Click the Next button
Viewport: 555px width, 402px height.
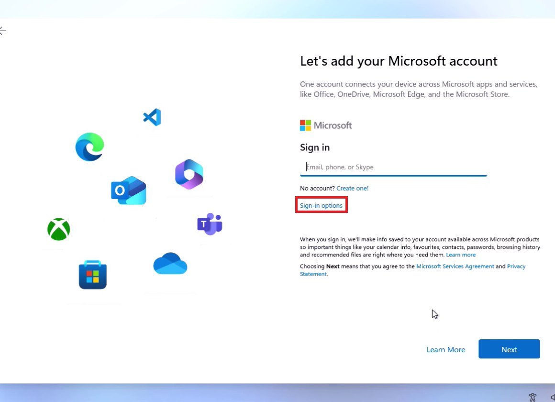pyautogui.click(x=509, y=349)
